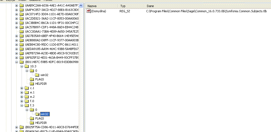Screen dimensions: 271x132
Task: Click folder icon of win32 under 10.3
Action: pos(37,75)
